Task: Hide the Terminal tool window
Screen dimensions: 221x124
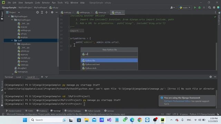Action: click(x=215, y=77)
